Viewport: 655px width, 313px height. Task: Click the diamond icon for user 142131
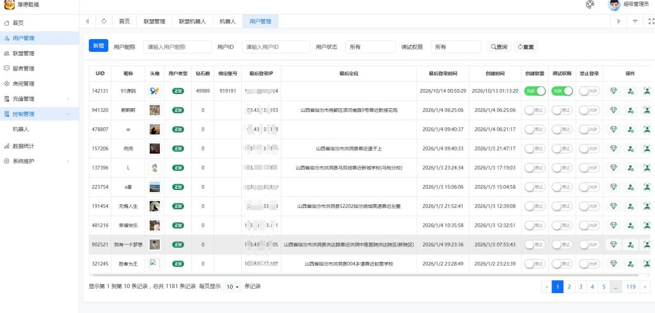613,91
